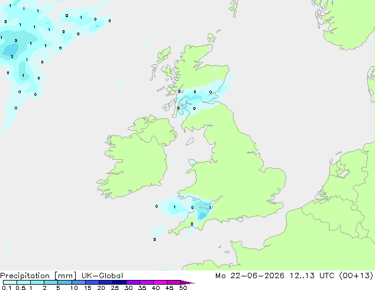
Task: Click the '30' legend scale number
Action: 128,288
